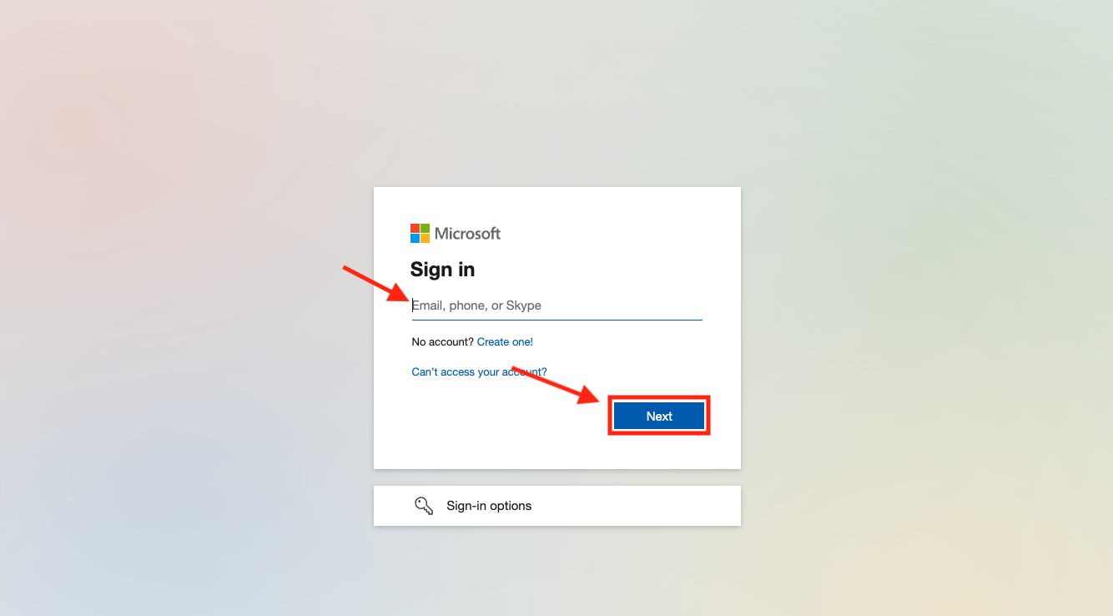This screenshot has height=616, width=1113.
Task: Click the Microsoft wordmark text
Action: 468,234
